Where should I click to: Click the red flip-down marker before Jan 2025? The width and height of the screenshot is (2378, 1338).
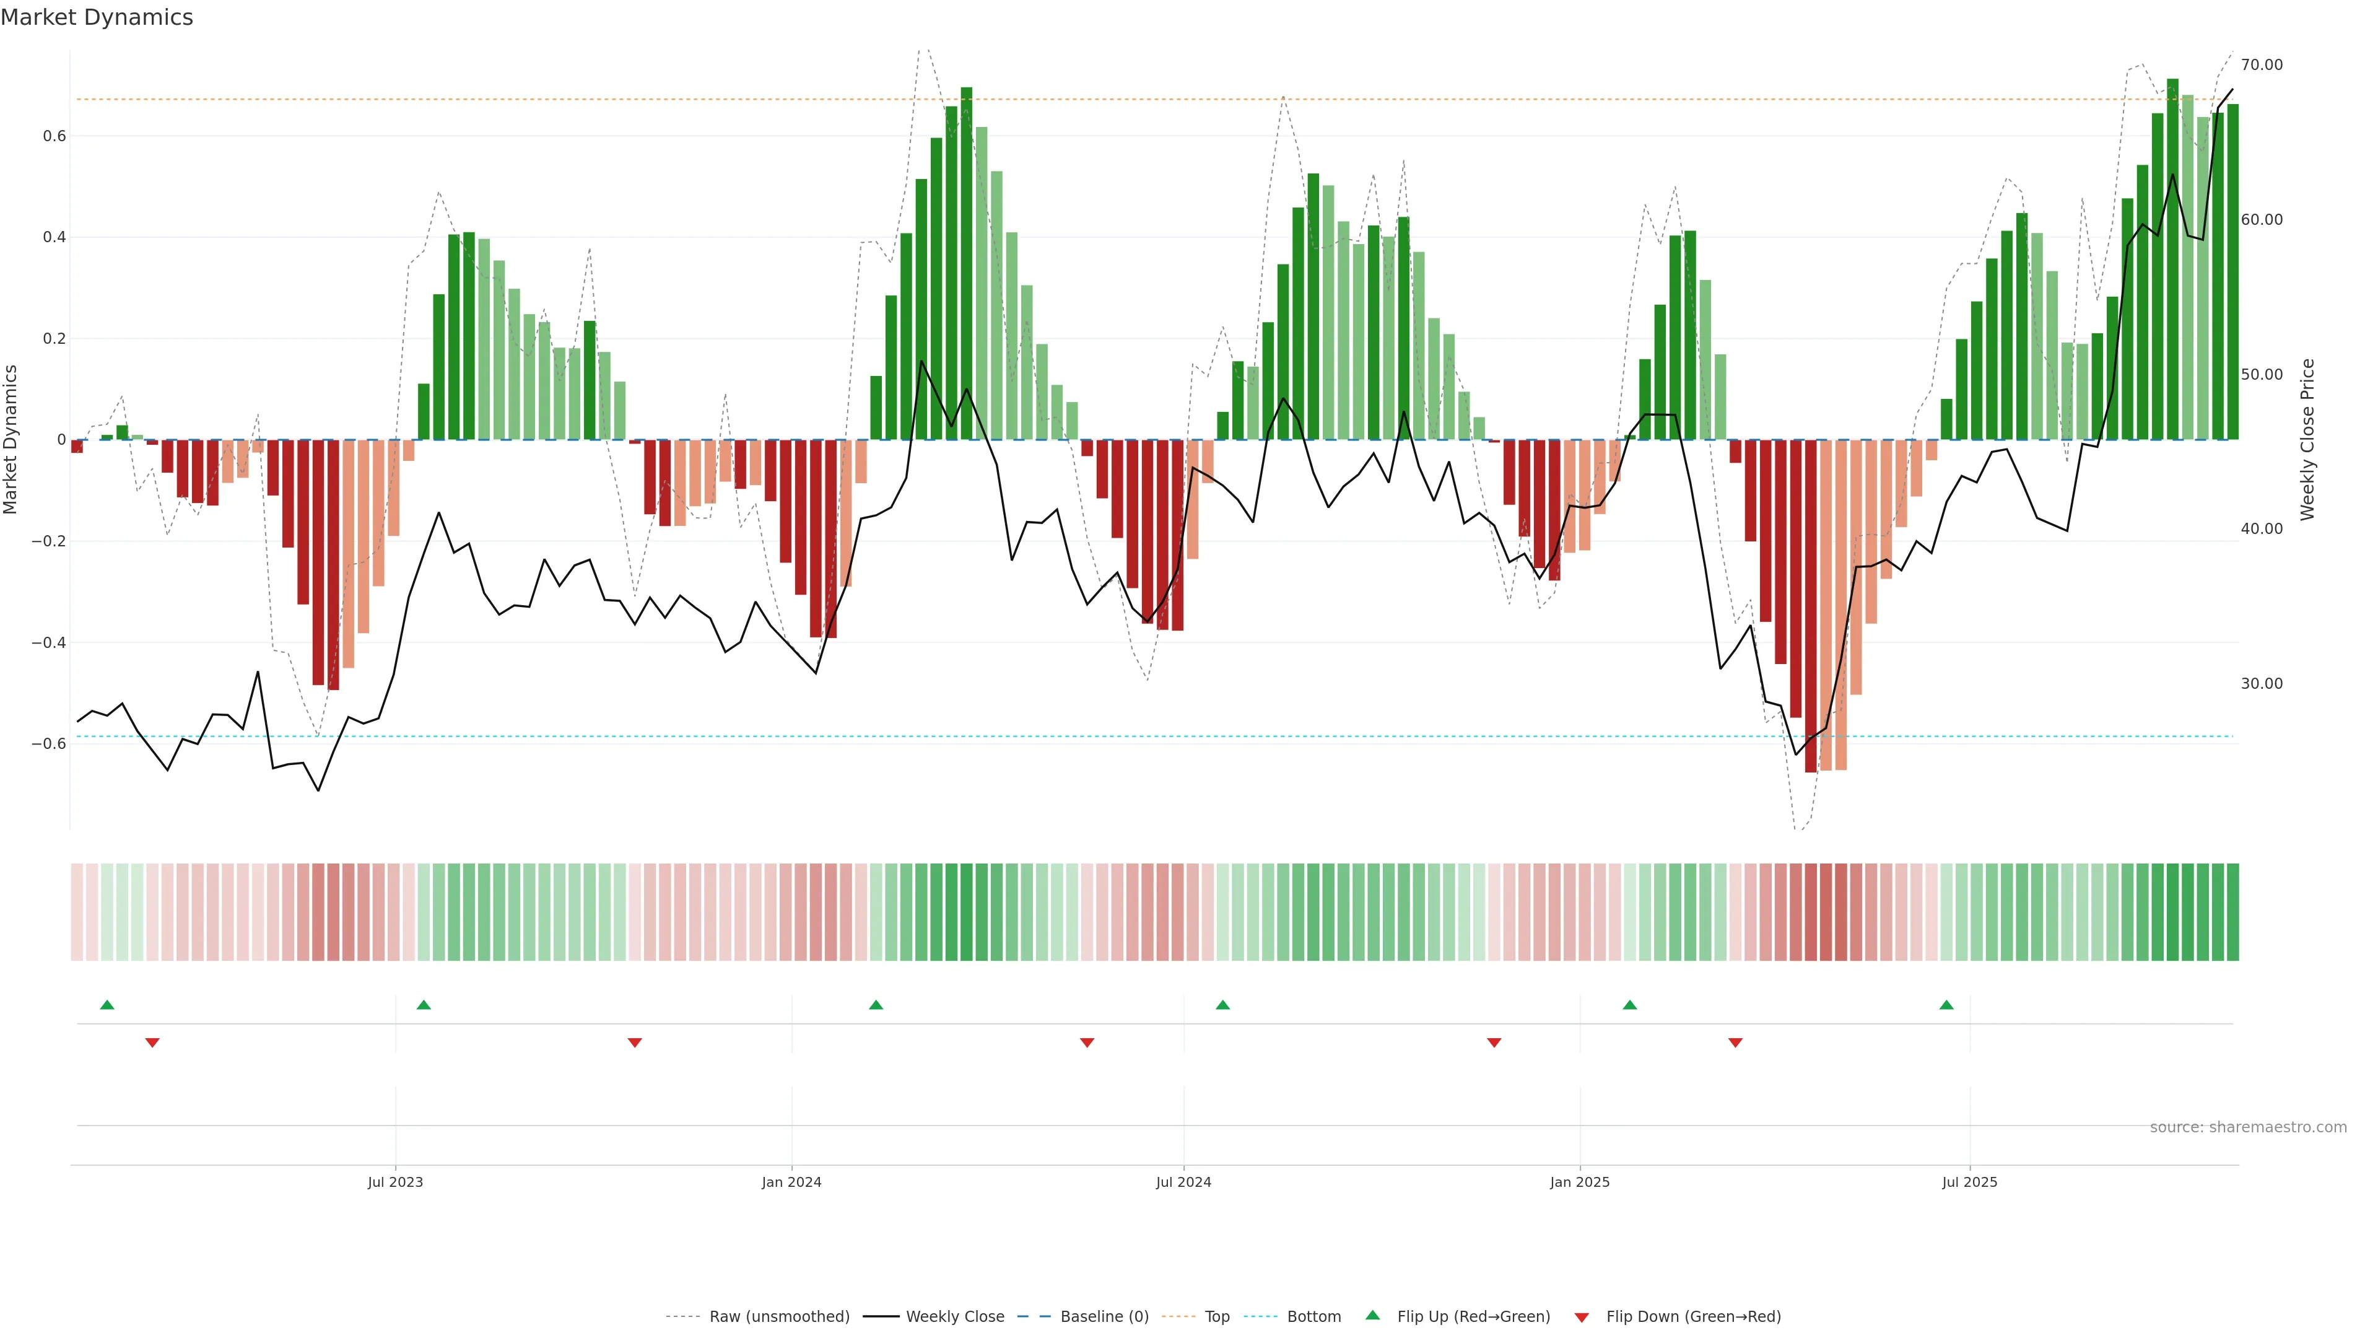[x=1494, y=1043]
